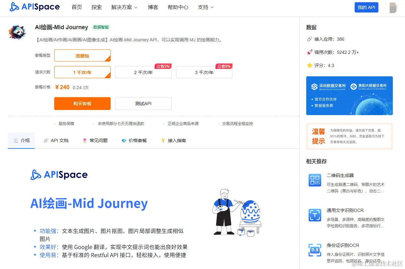
Task: Click the ￥240 price text
Action: (62, 87)
